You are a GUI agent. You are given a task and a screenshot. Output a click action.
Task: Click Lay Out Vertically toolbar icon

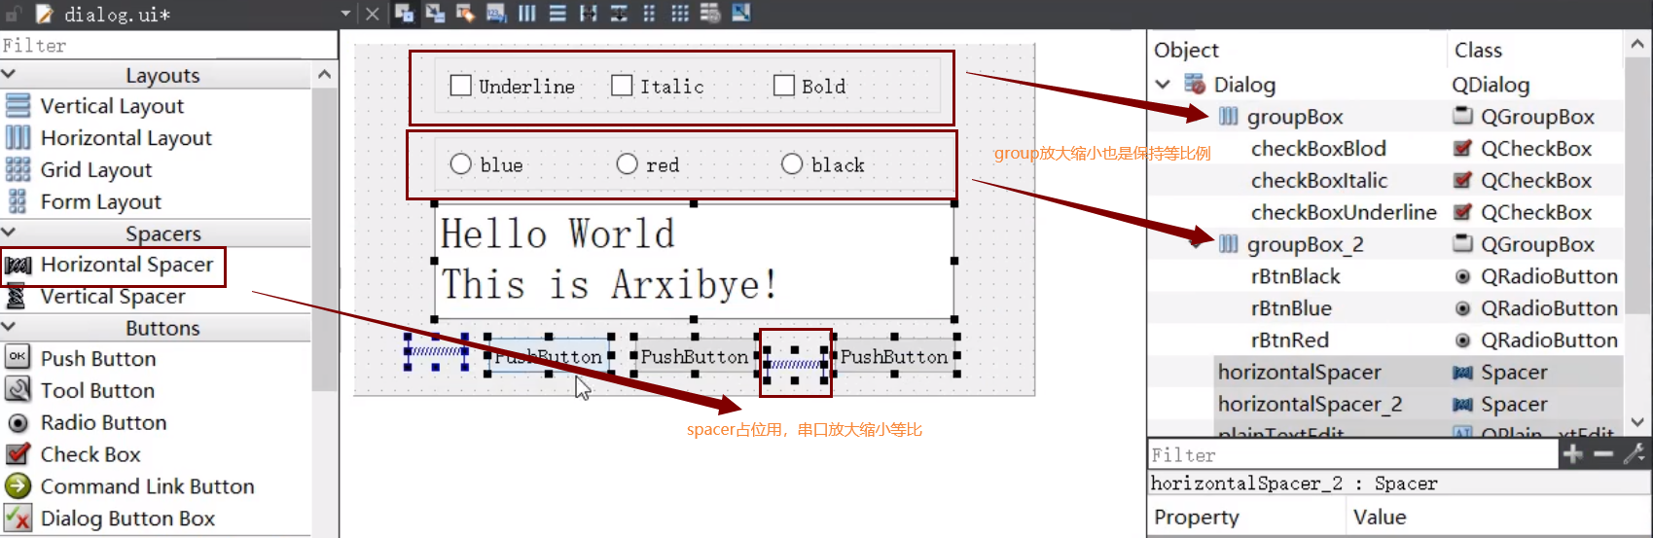pos(557,14)
